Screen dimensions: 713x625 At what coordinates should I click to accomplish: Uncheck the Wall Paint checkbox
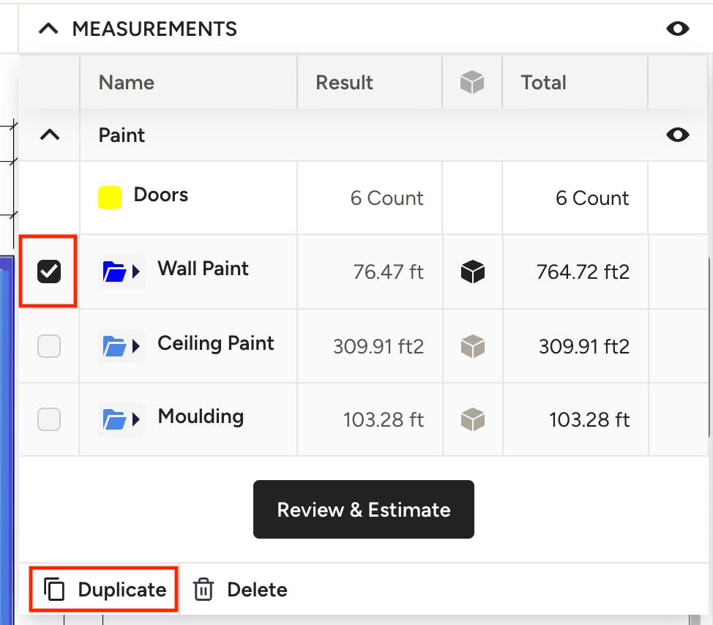[48, 272]
